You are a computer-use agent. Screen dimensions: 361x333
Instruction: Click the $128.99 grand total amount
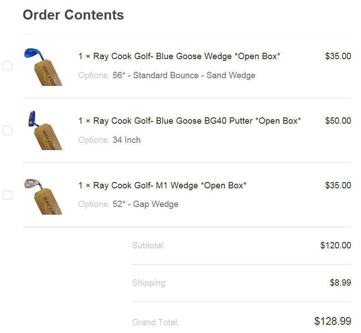332,321
